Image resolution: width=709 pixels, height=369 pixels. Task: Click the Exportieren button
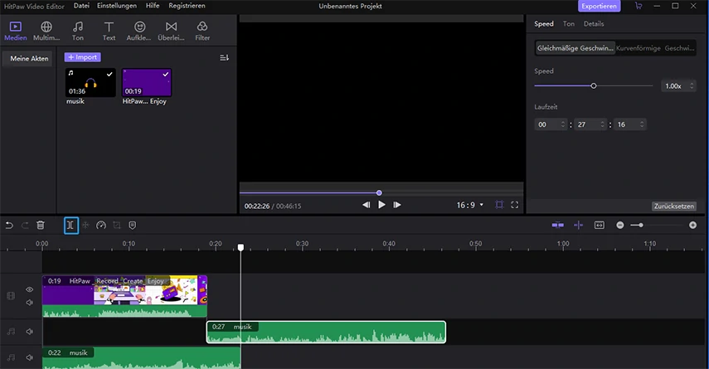coord(599,6)
